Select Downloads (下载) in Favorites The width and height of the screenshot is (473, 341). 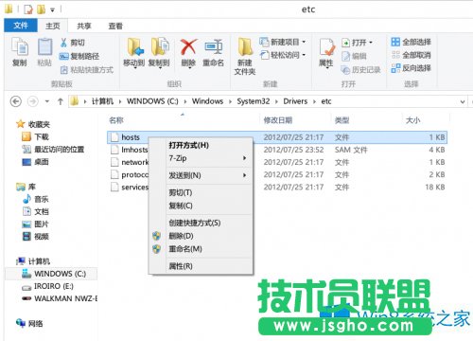(x=35, y=136)
